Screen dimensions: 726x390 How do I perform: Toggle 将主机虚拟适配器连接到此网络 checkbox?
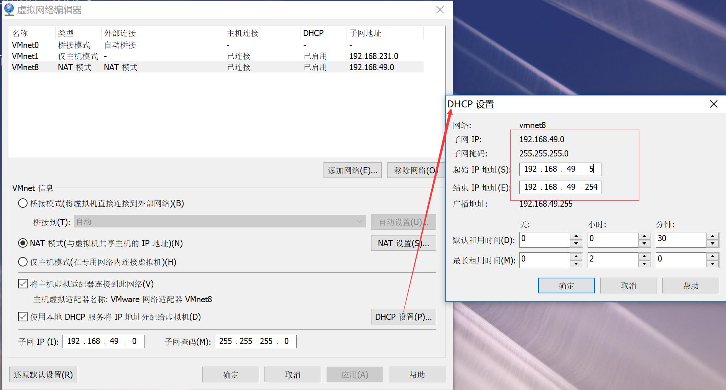coord(23,284)
